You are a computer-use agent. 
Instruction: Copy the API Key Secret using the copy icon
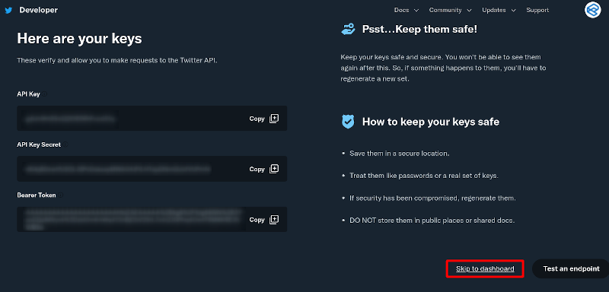274,169
